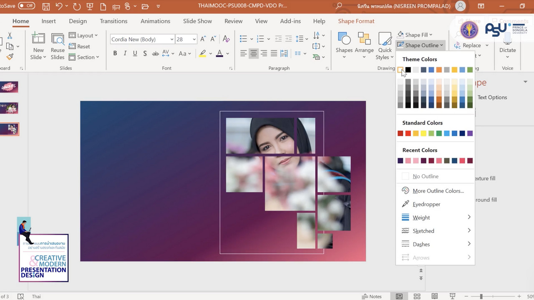Toggle Align Left paragraph

pos(244,53)
